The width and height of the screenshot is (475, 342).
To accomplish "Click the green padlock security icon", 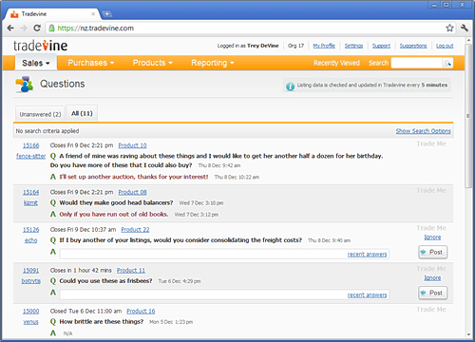I will point(51,28).
